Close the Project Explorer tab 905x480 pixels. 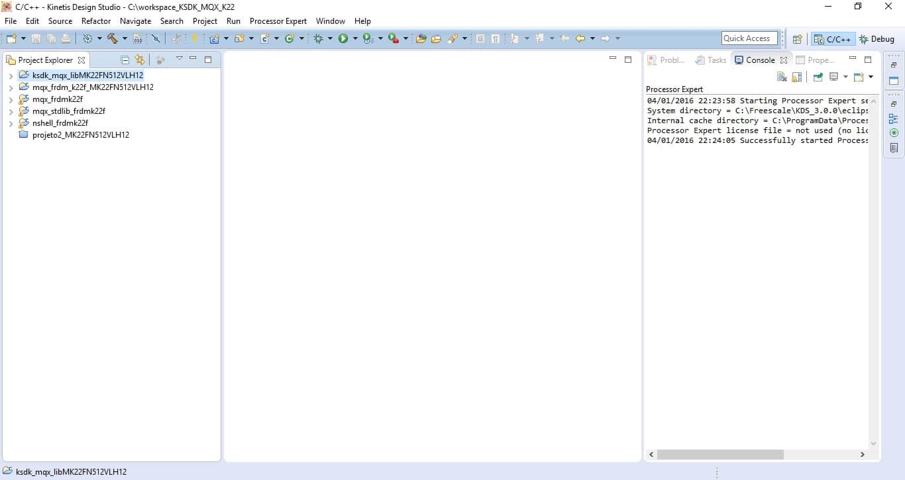(81, 60)
